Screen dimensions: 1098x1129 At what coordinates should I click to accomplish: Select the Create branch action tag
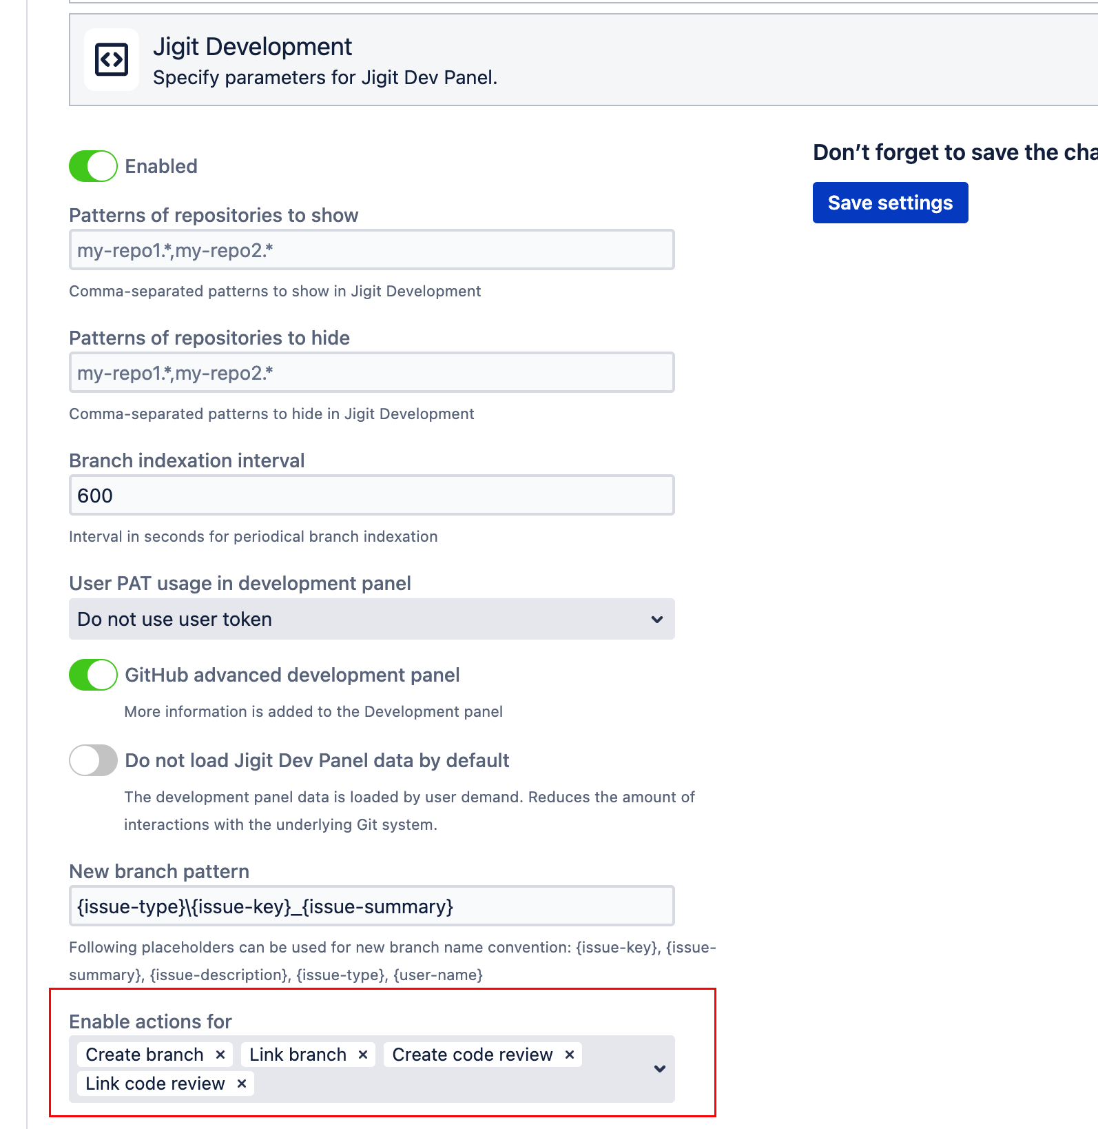(x=145, y=1055)
